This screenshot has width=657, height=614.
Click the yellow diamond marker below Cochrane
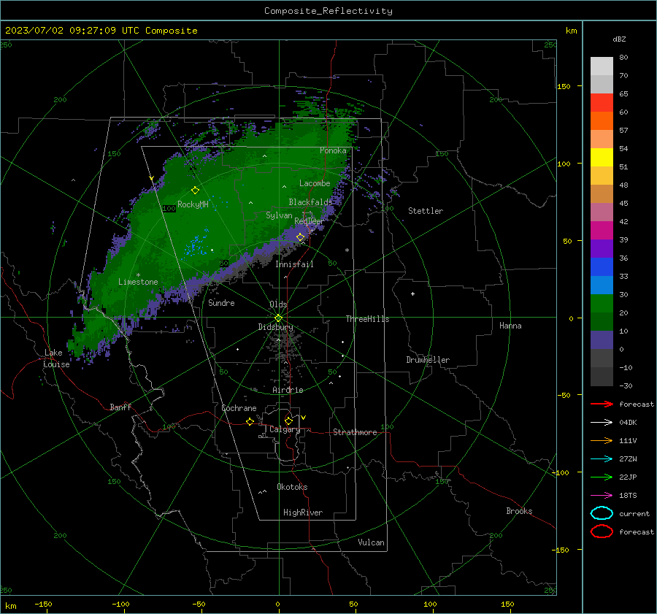pos(250,421)
